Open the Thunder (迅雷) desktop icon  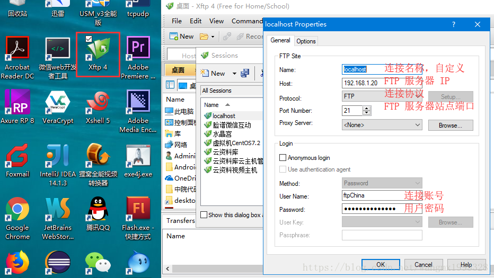click(58, 8)
